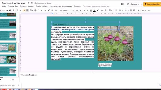This screenshot has width=161, height=90.
Task: Redo the last undone action
Action: pos(7,10)
